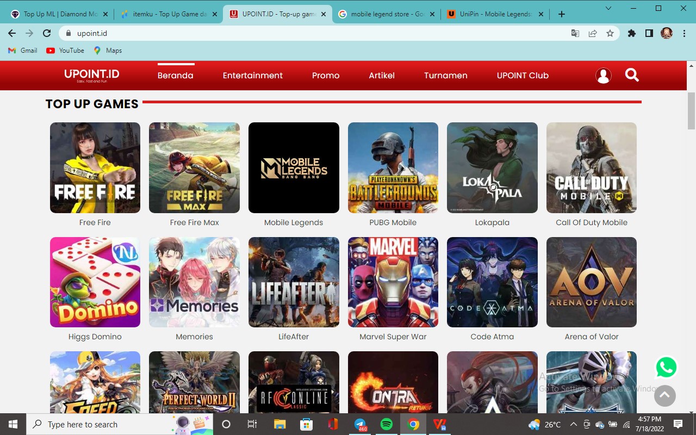The width and height of the screenshot is (696, 435).
Task: Open the Chrome profile avatar
Action: pos(667,33)
